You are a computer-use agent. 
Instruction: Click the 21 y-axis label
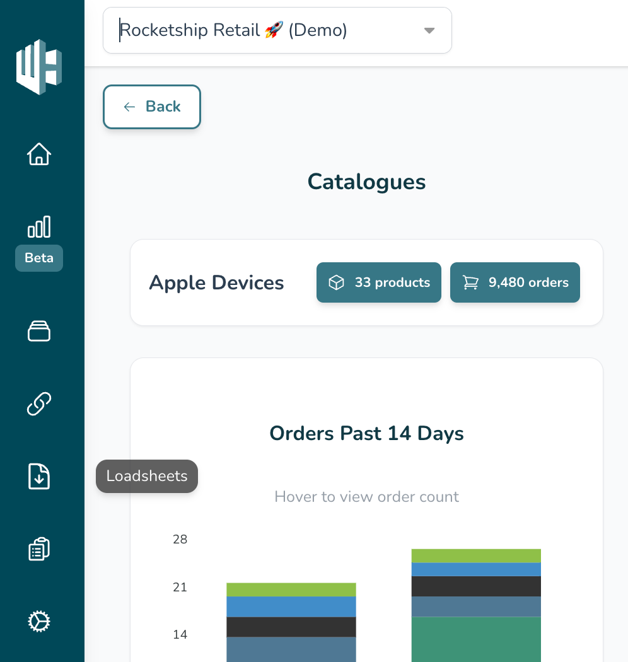coord(180,587)
